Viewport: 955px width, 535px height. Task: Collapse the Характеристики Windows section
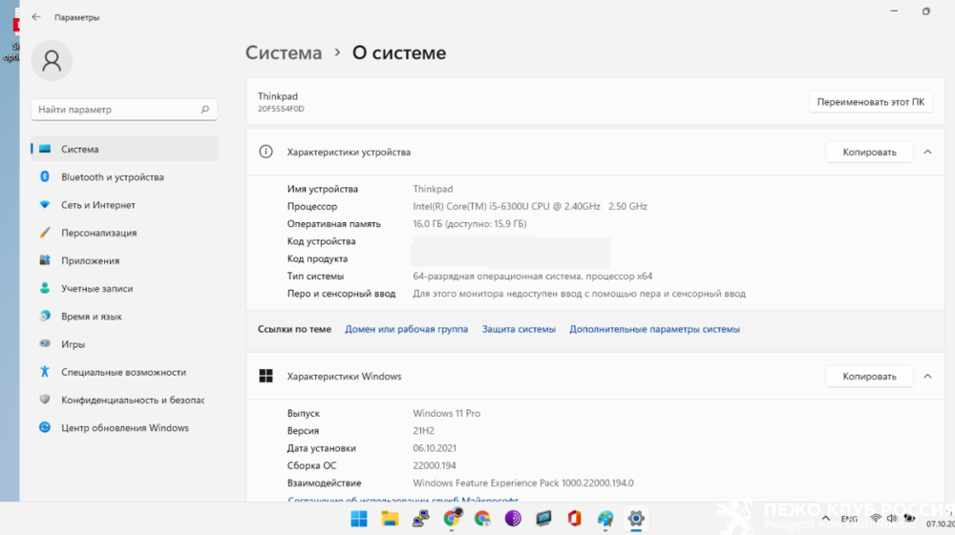[926, 377]
